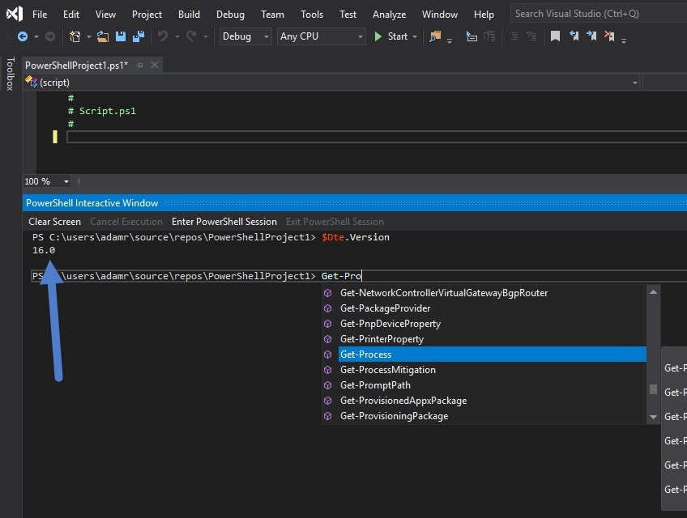Screen dimensions: 687x518
Task: Click the Save file icon
Action: [121, 36]
